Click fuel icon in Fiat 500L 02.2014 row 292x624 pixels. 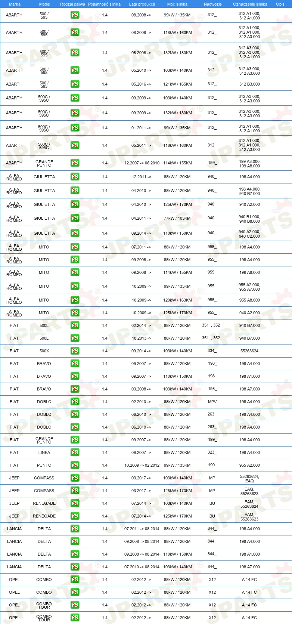pyautogui.click(x=75, y=325)
